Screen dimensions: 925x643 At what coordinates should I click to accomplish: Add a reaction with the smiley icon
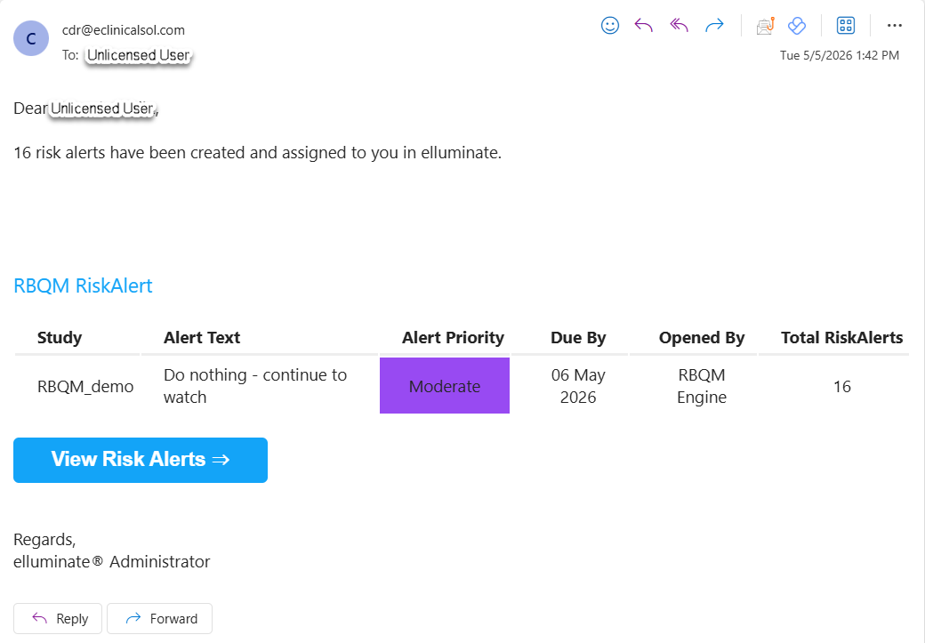point(610,26)
